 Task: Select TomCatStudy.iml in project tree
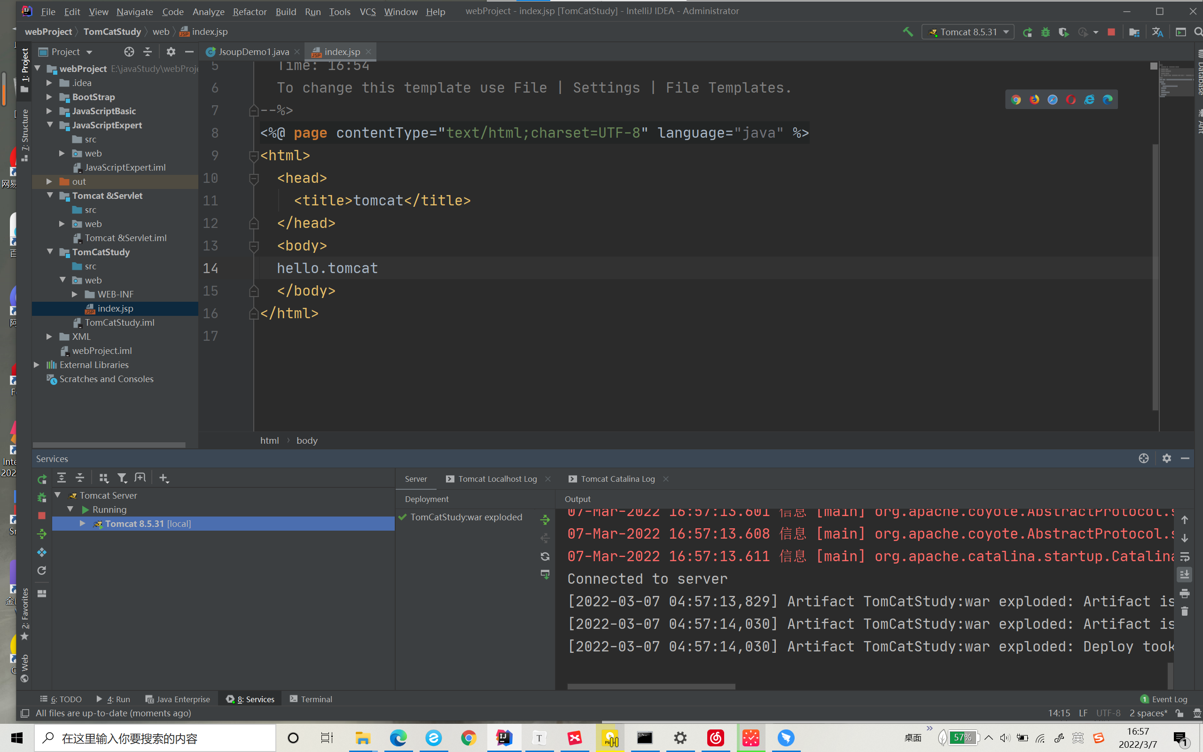(119, 323)
